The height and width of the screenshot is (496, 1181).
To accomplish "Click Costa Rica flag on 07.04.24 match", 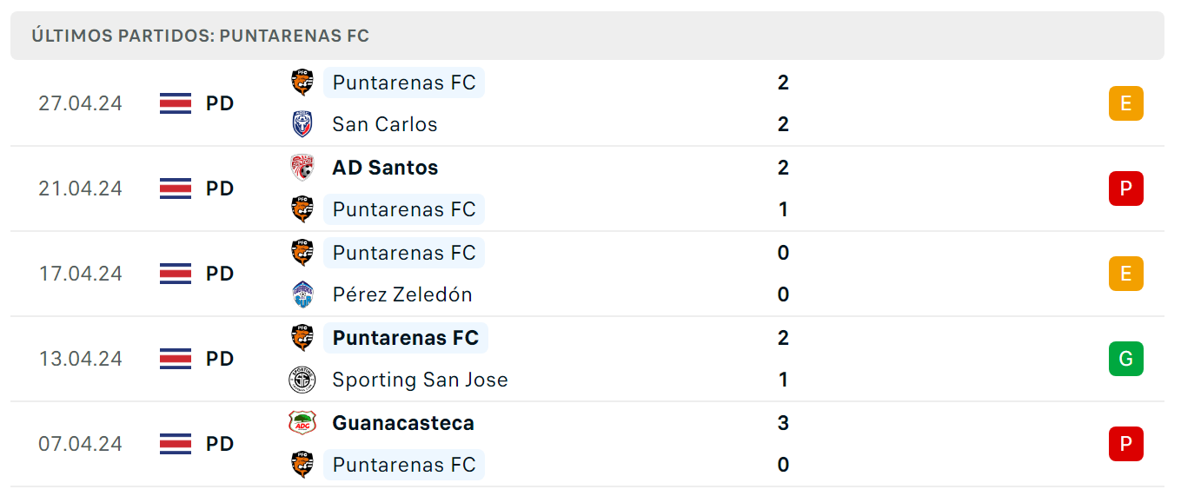I will coord(176,444).
